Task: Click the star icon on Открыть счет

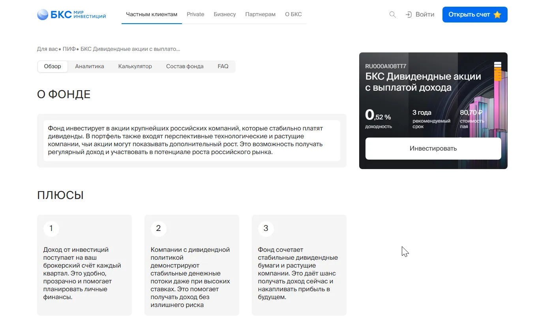Action: click(x=497, y=15)
